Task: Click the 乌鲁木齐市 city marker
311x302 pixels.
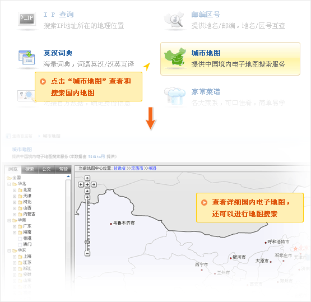Action: coord(111,224)
